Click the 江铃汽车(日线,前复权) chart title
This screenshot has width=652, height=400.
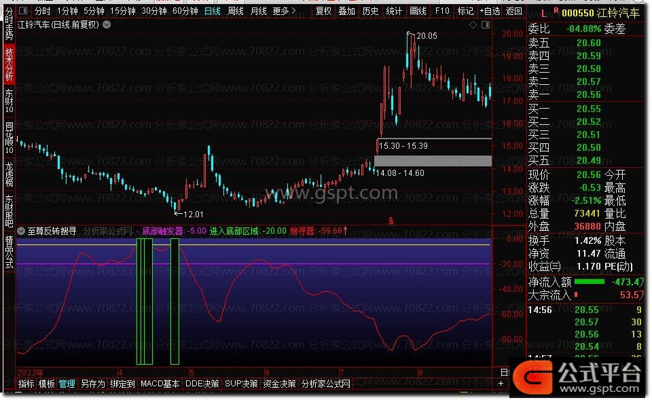coord(58,24)
